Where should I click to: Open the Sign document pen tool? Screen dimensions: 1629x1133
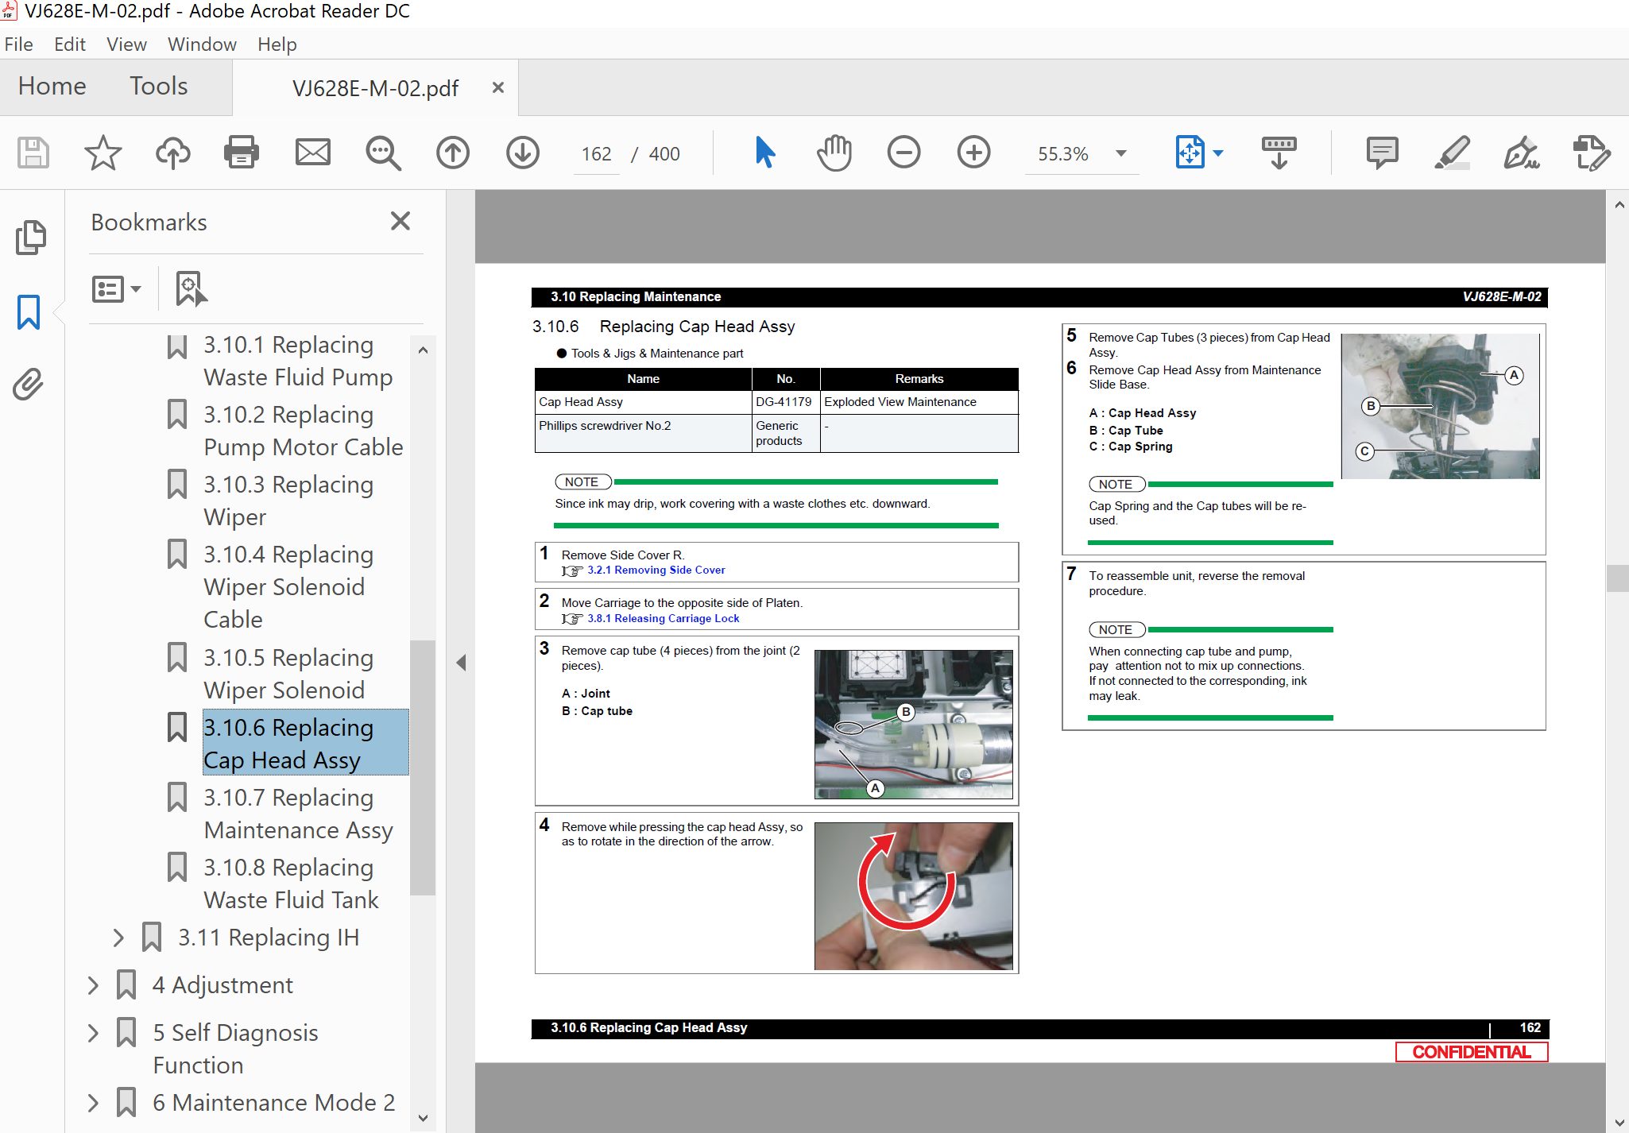point(1521,153)
